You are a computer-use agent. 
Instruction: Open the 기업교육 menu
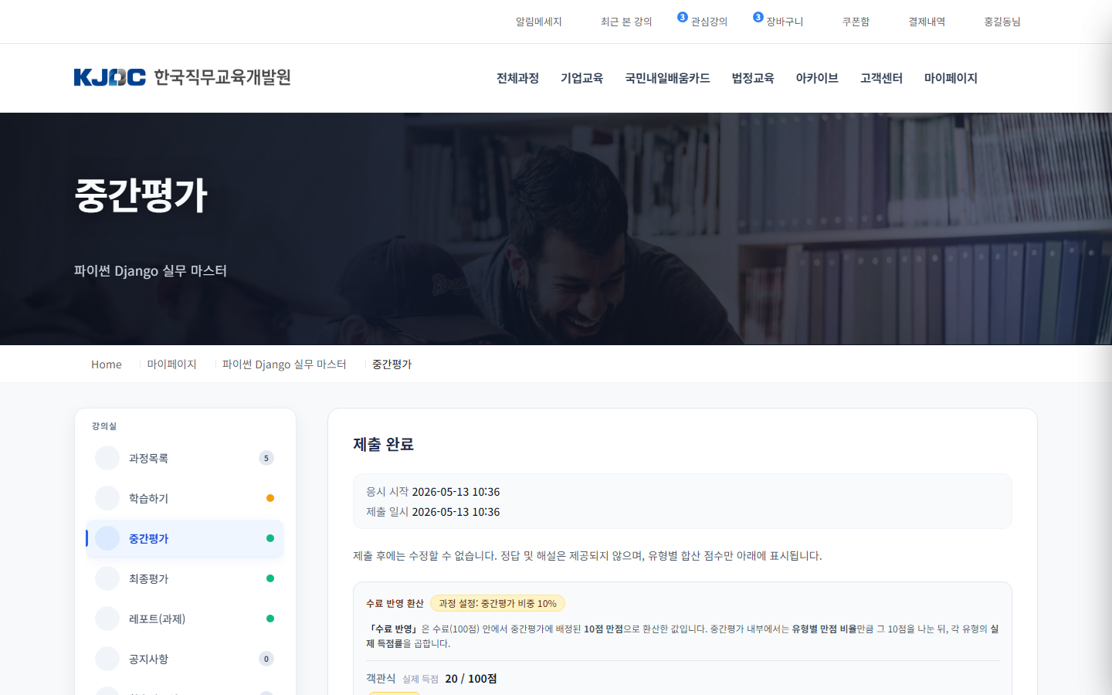coord(581,78)
